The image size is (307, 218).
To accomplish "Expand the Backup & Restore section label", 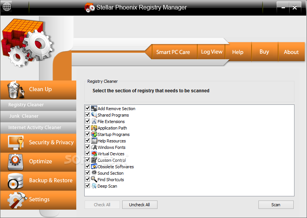I will click(x=51, y=180).
